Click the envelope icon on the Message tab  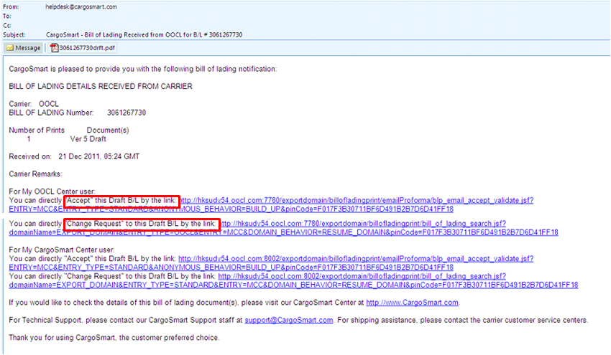[10, 48]
